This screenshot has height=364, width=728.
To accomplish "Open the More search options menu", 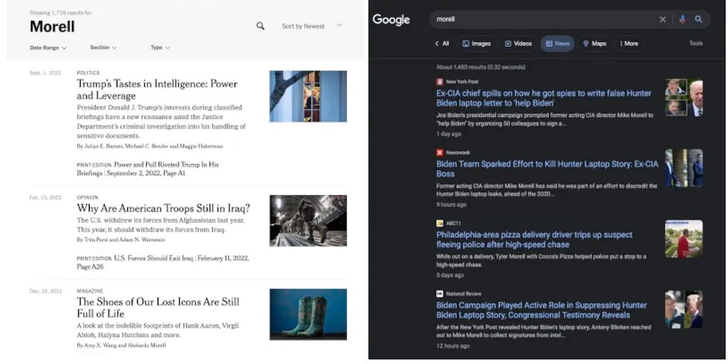I will click(x=629, y=44).
